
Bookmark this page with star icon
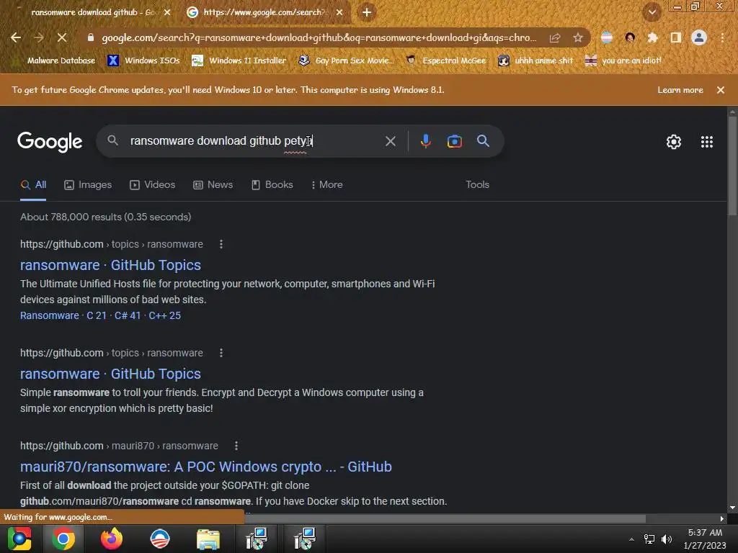[578, 37]
